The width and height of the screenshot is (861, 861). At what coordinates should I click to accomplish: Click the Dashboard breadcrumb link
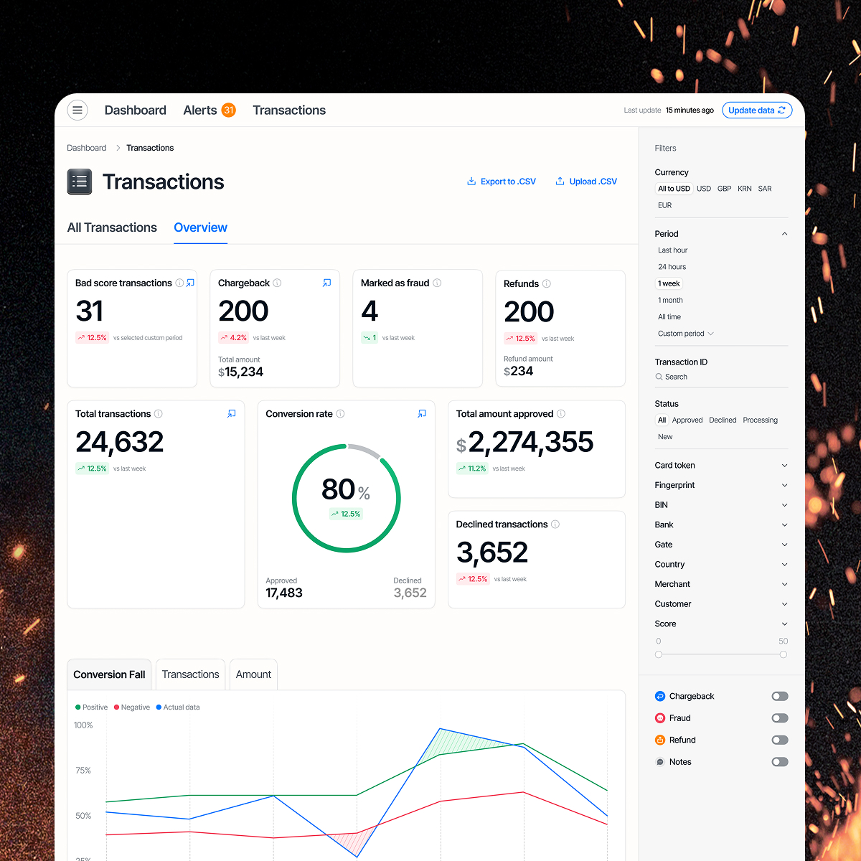[86, 148]
